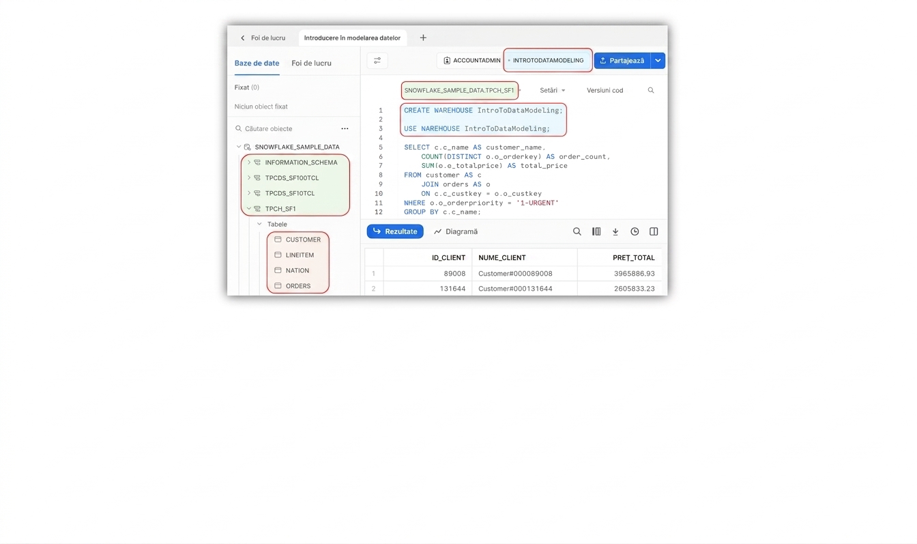917x544 pixels.
Task: Open the worksheet filter options icon
Action: (x=377, y=61)
